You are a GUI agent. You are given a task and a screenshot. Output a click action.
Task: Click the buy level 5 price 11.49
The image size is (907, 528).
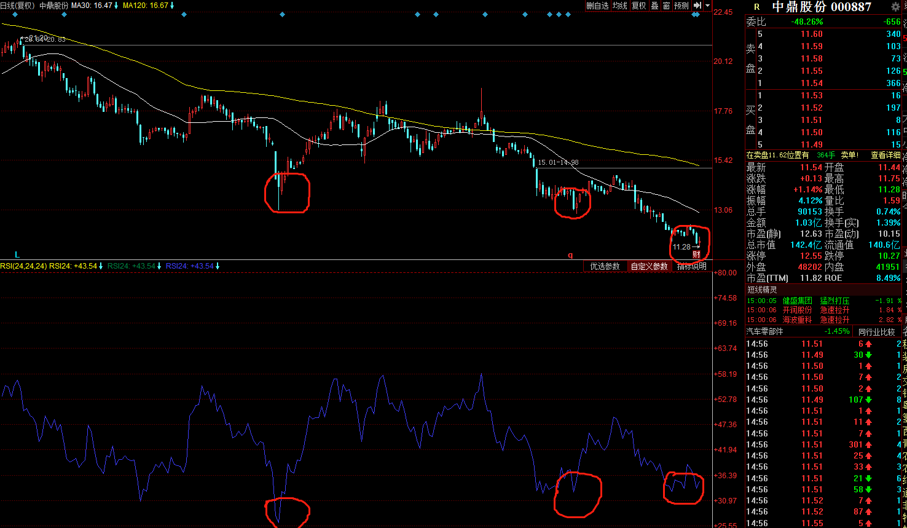click(x=811, y=145)
